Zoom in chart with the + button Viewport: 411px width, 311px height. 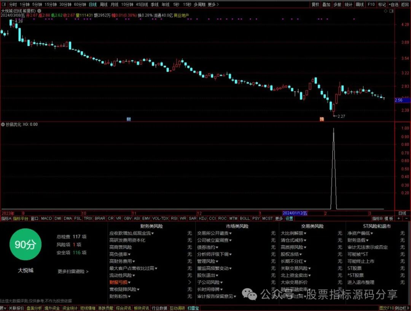(399, 218)
